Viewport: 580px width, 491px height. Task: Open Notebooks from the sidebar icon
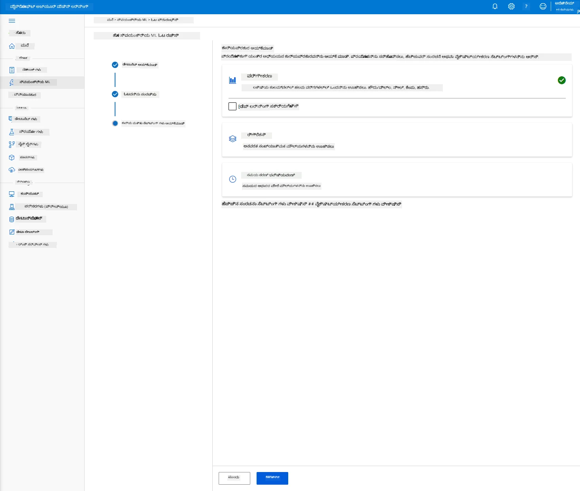coord(12,70)
